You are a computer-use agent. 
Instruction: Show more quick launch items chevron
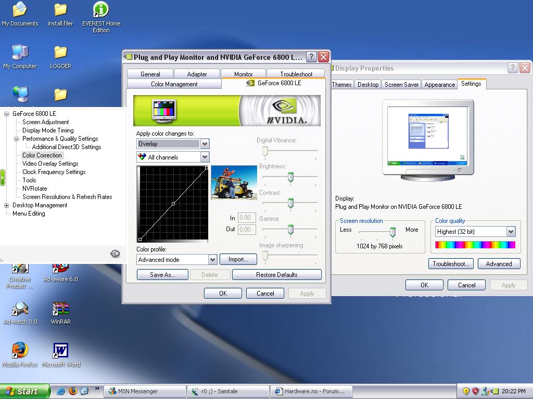tap(97, 389)
